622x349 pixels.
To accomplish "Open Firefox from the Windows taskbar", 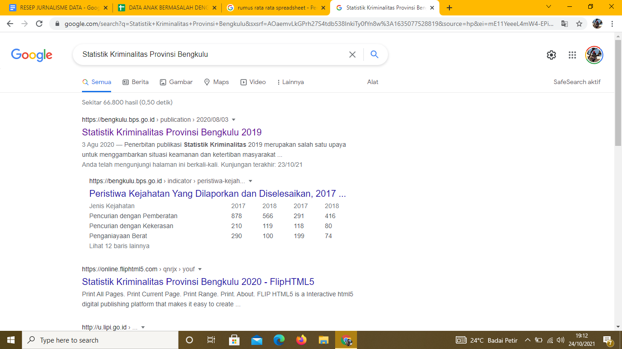I will pyautogui.click(x=301, y=340).
